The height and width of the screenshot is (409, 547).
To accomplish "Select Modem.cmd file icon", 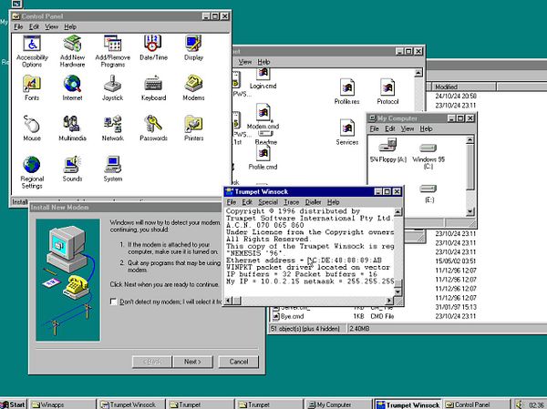I will (263, 116).
